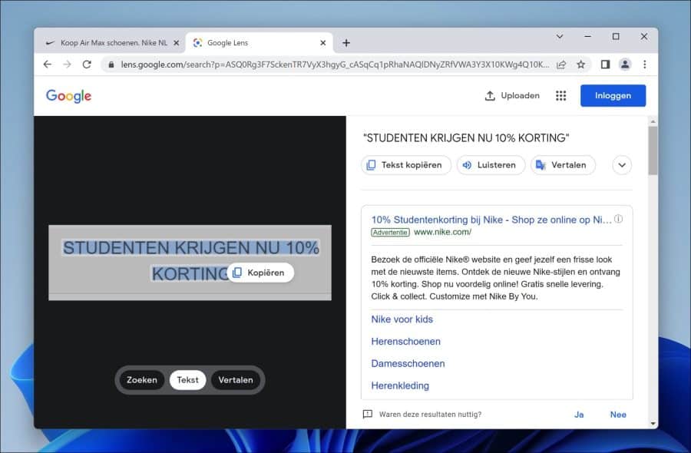Close the Koop Air Max Nike tab

(x=177, y=43)
